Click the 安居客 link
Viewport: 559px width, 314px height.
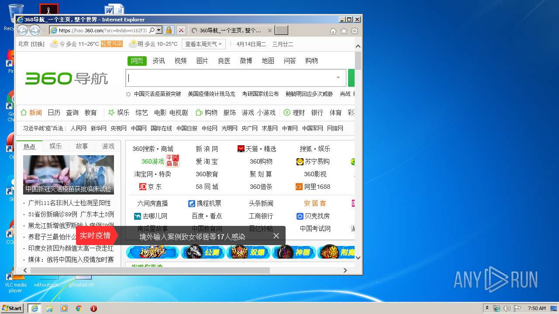(x=315, y=203)
